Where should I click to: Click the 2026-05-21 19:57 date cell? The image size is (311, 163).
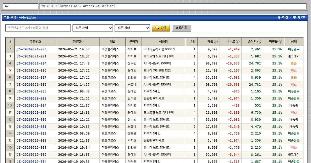coord(78,49)
